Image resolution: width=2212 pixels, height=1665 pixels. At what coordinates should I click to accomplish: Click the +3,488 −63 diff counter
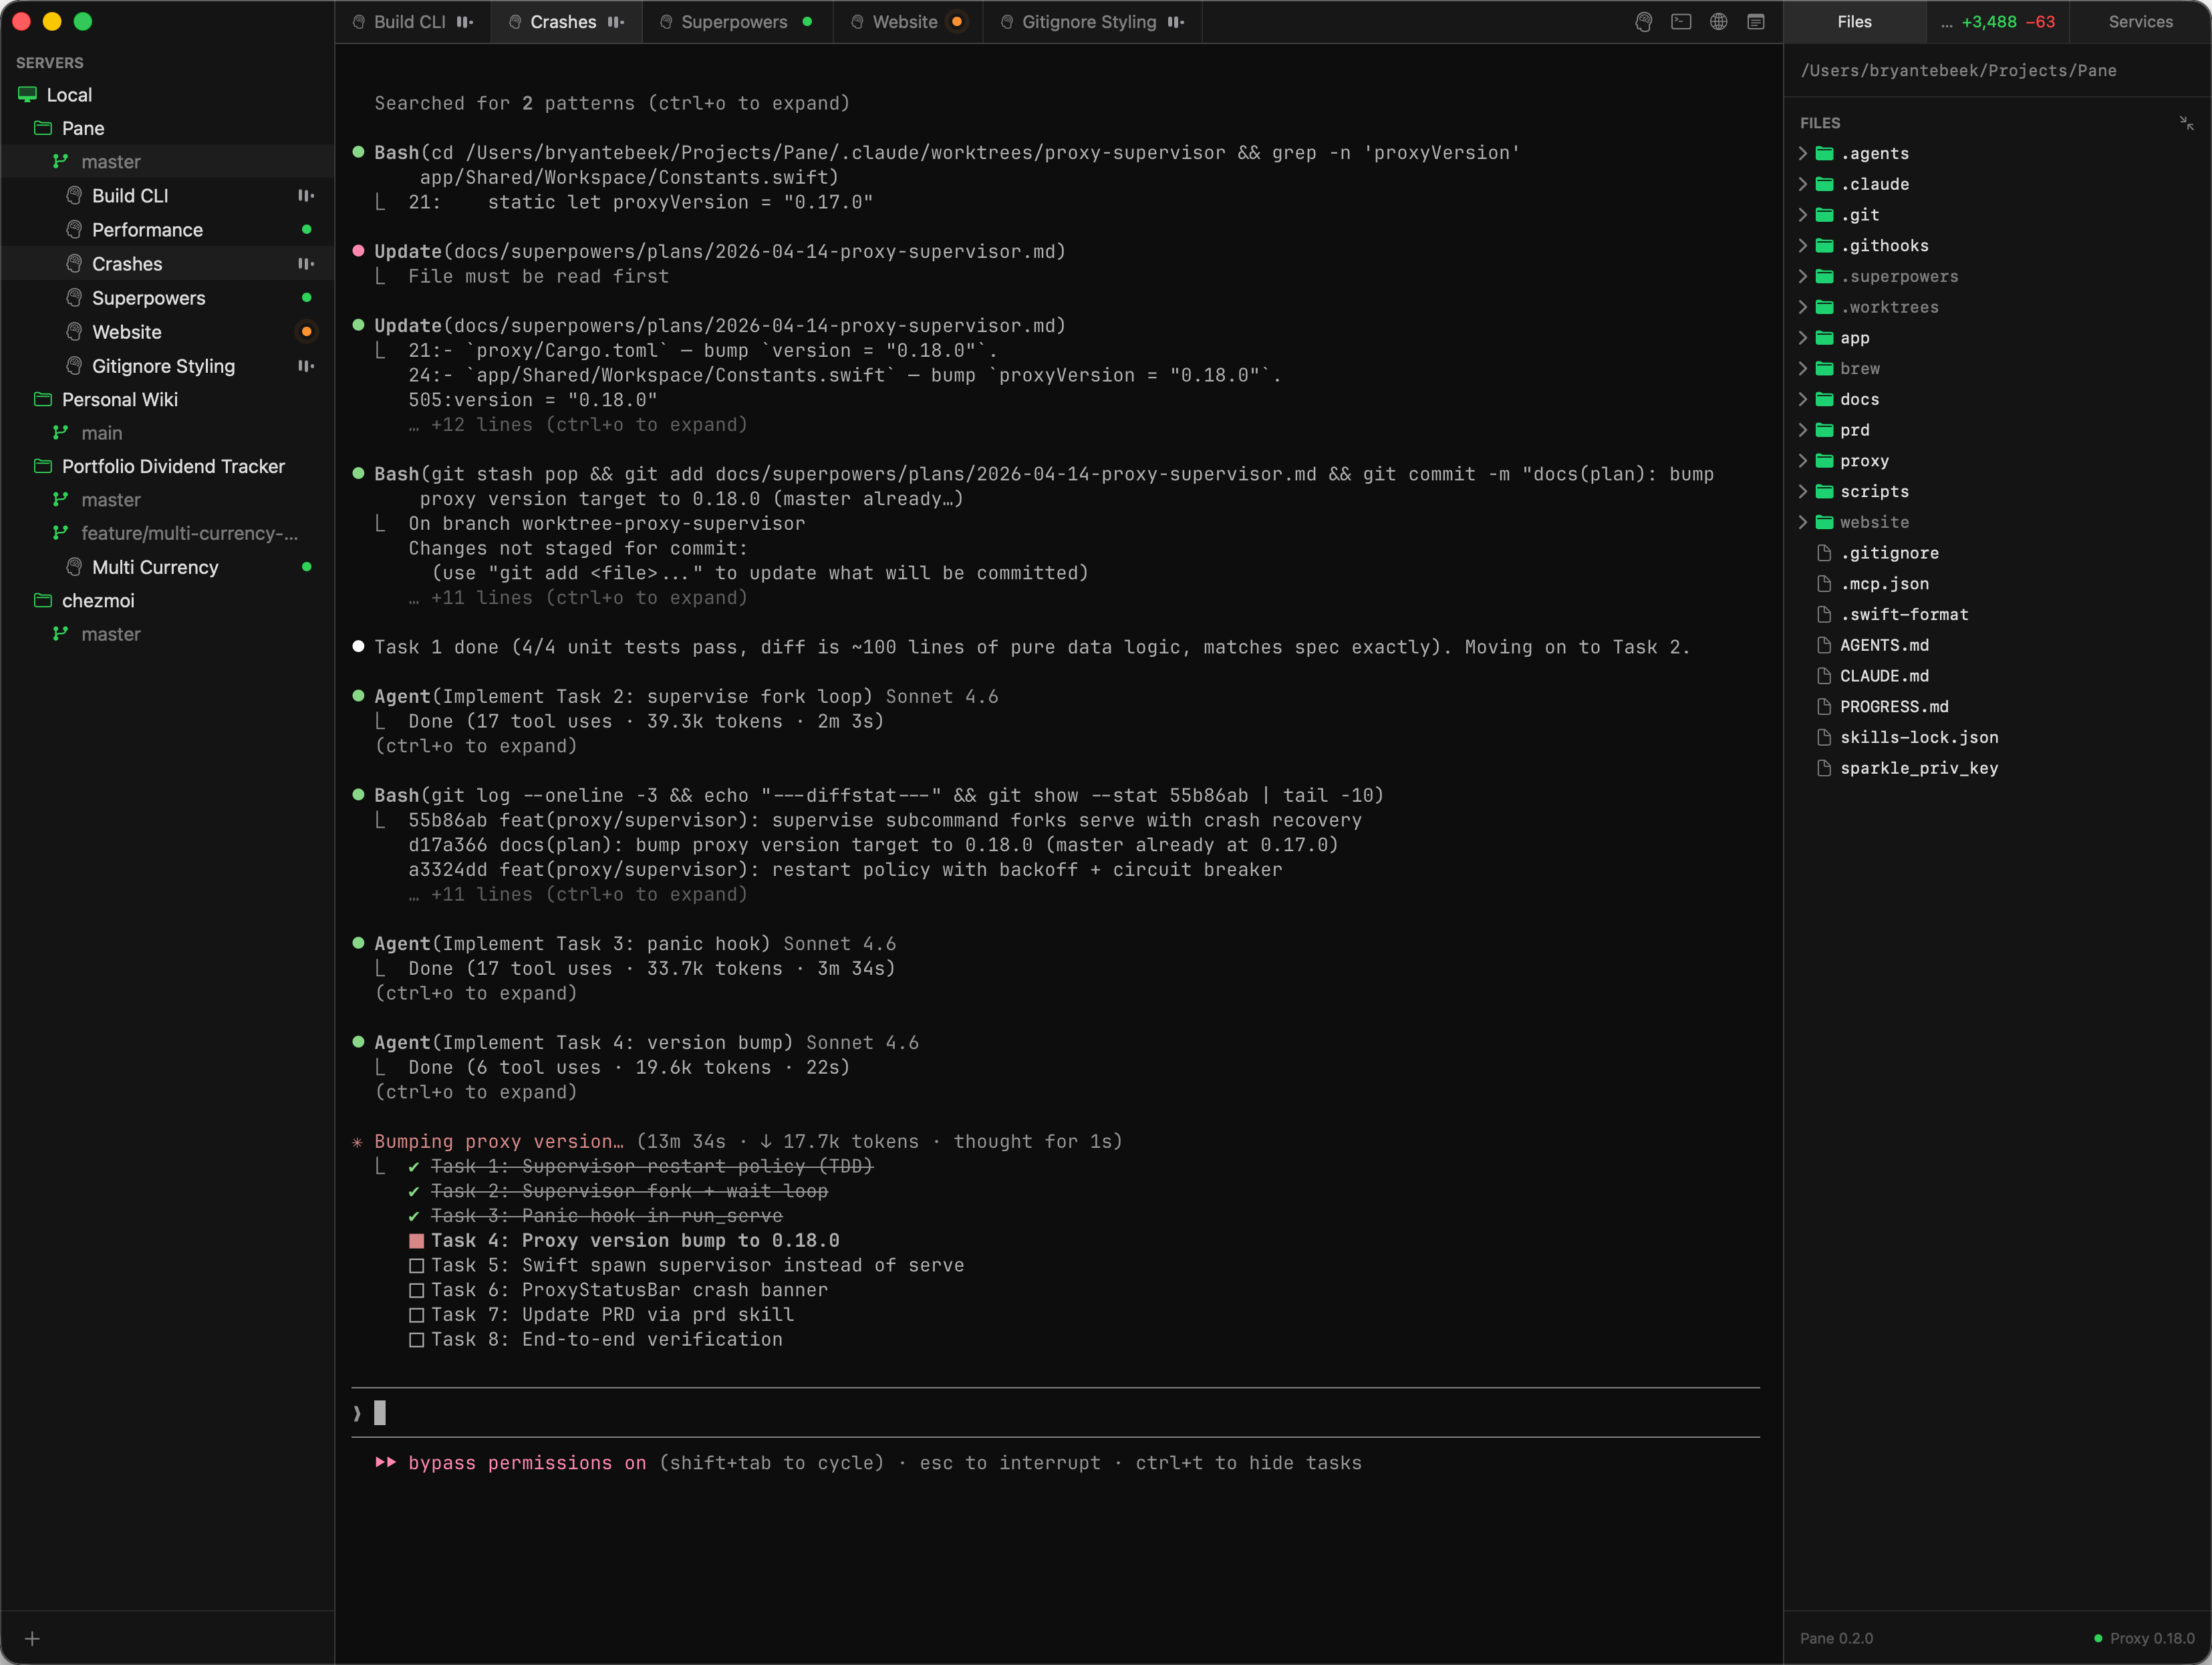click(1998, 21)
